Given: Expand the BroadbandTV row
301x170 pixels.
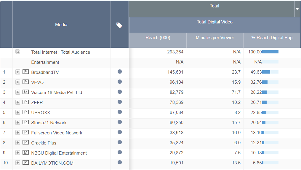Looking at the screenshot, I should point(18,72).
